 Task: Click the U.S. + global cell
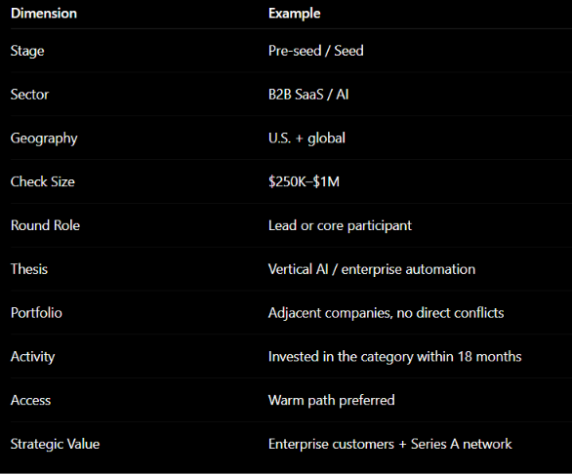pos(306,138)
